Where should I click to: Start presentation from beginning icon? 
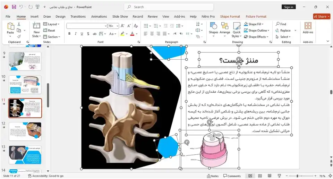[37, 7]
